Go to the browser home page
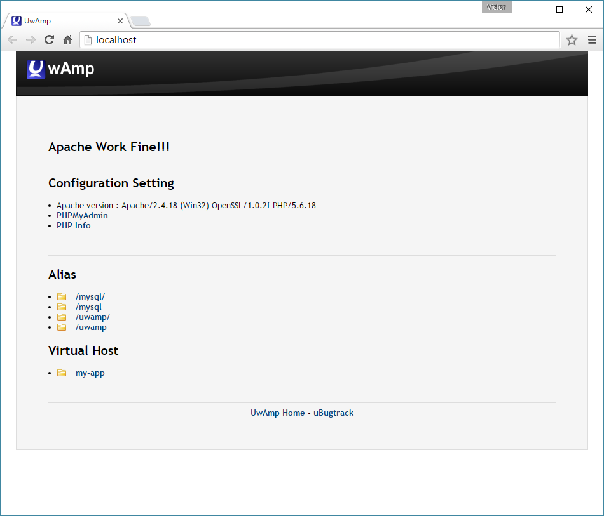This screenshot has height=516, width=604. coord(67,40)
